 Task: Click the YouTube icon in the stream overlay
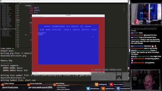[x=111, y=84]
